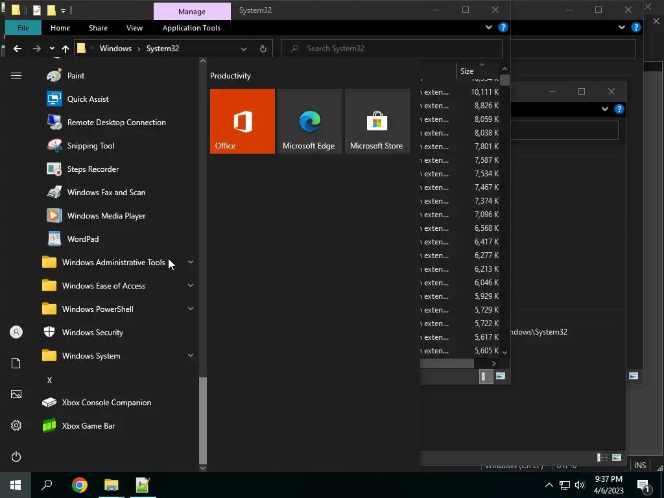The width and height of the screenshot is (664, 498).
Task: Open taskbar Search
Action: pyautogui.click(x=47, y=485)
